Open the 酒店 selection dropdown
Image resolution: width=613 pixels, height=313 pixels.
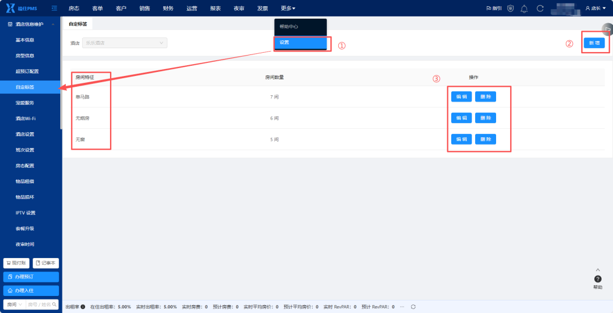click(x=125, y=43)
